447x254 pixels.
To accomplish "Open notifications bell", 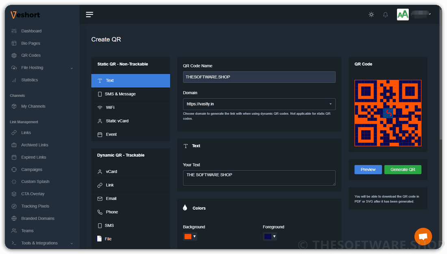I will pos(385,15).
